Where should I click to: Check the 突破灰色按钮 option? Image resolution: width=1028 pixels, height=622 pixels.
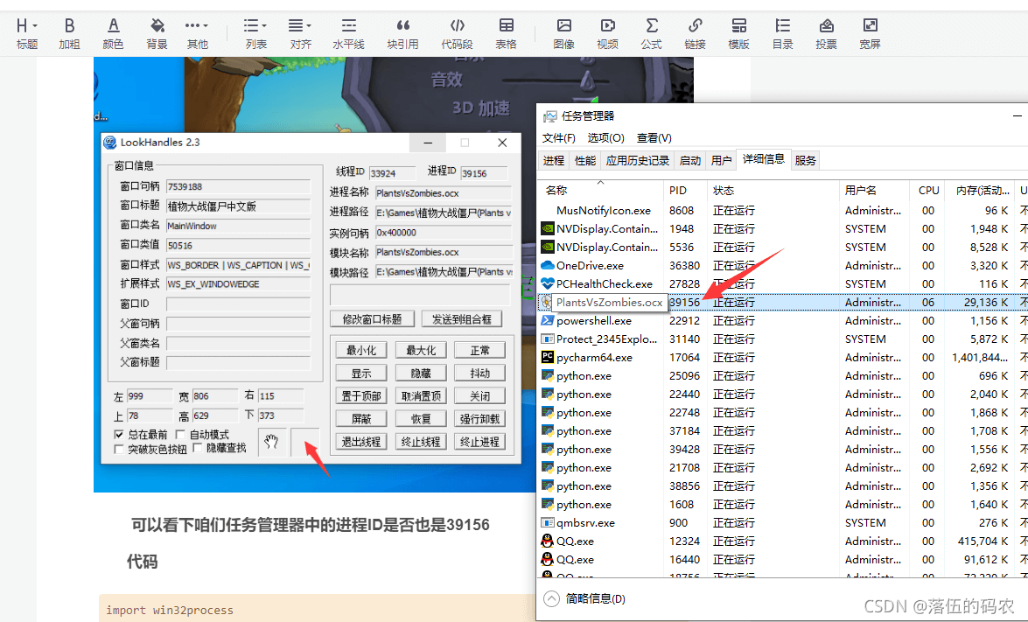click(119, 449)
